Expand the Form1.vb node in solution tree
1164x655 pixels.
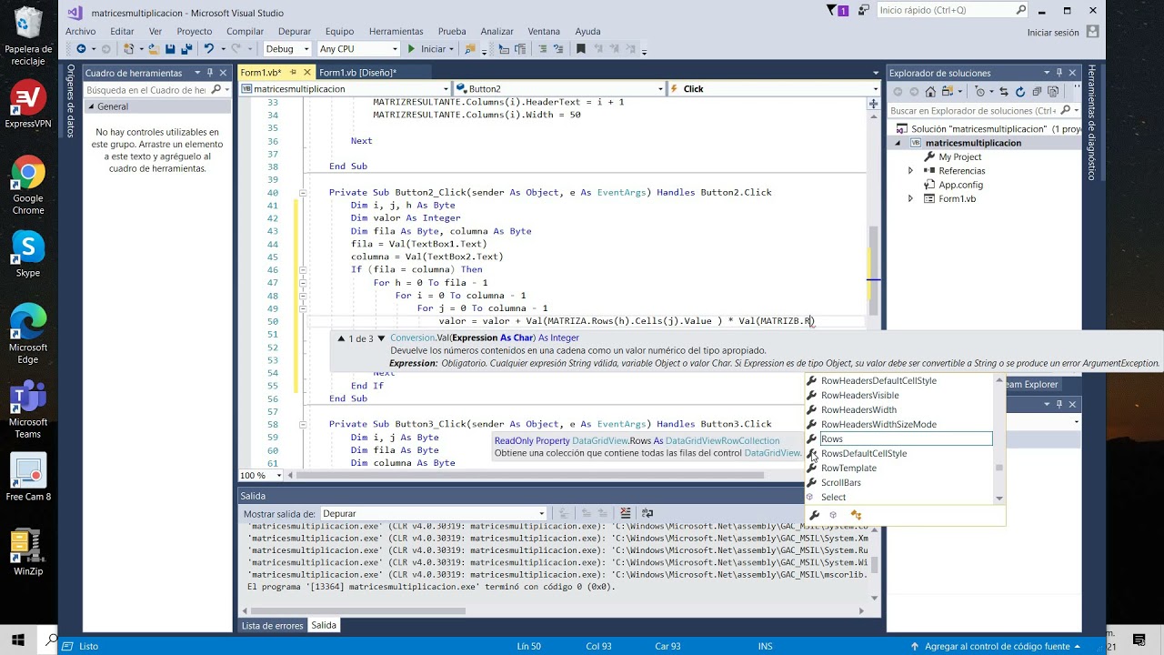(910, 199)
